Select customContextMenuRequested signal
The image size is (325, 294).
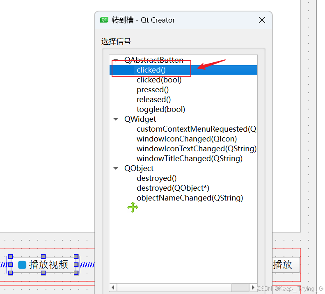tap(197, 129)
